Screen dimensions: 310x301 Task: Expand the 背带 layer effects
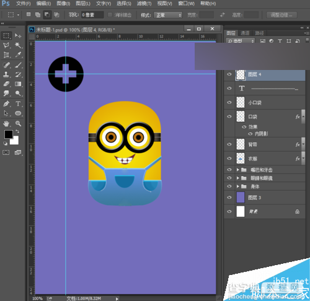click(303, 144)
